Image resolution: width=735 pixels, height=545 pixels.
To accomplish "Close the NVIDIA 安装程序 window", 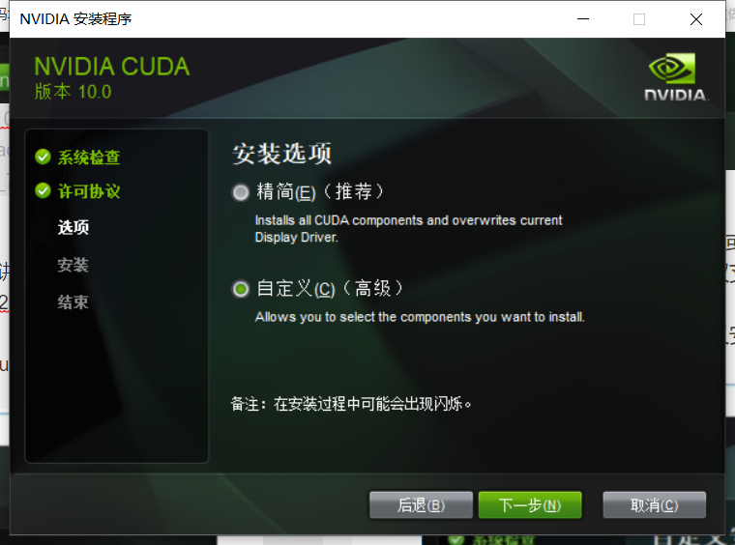I will tap(696, 19).
